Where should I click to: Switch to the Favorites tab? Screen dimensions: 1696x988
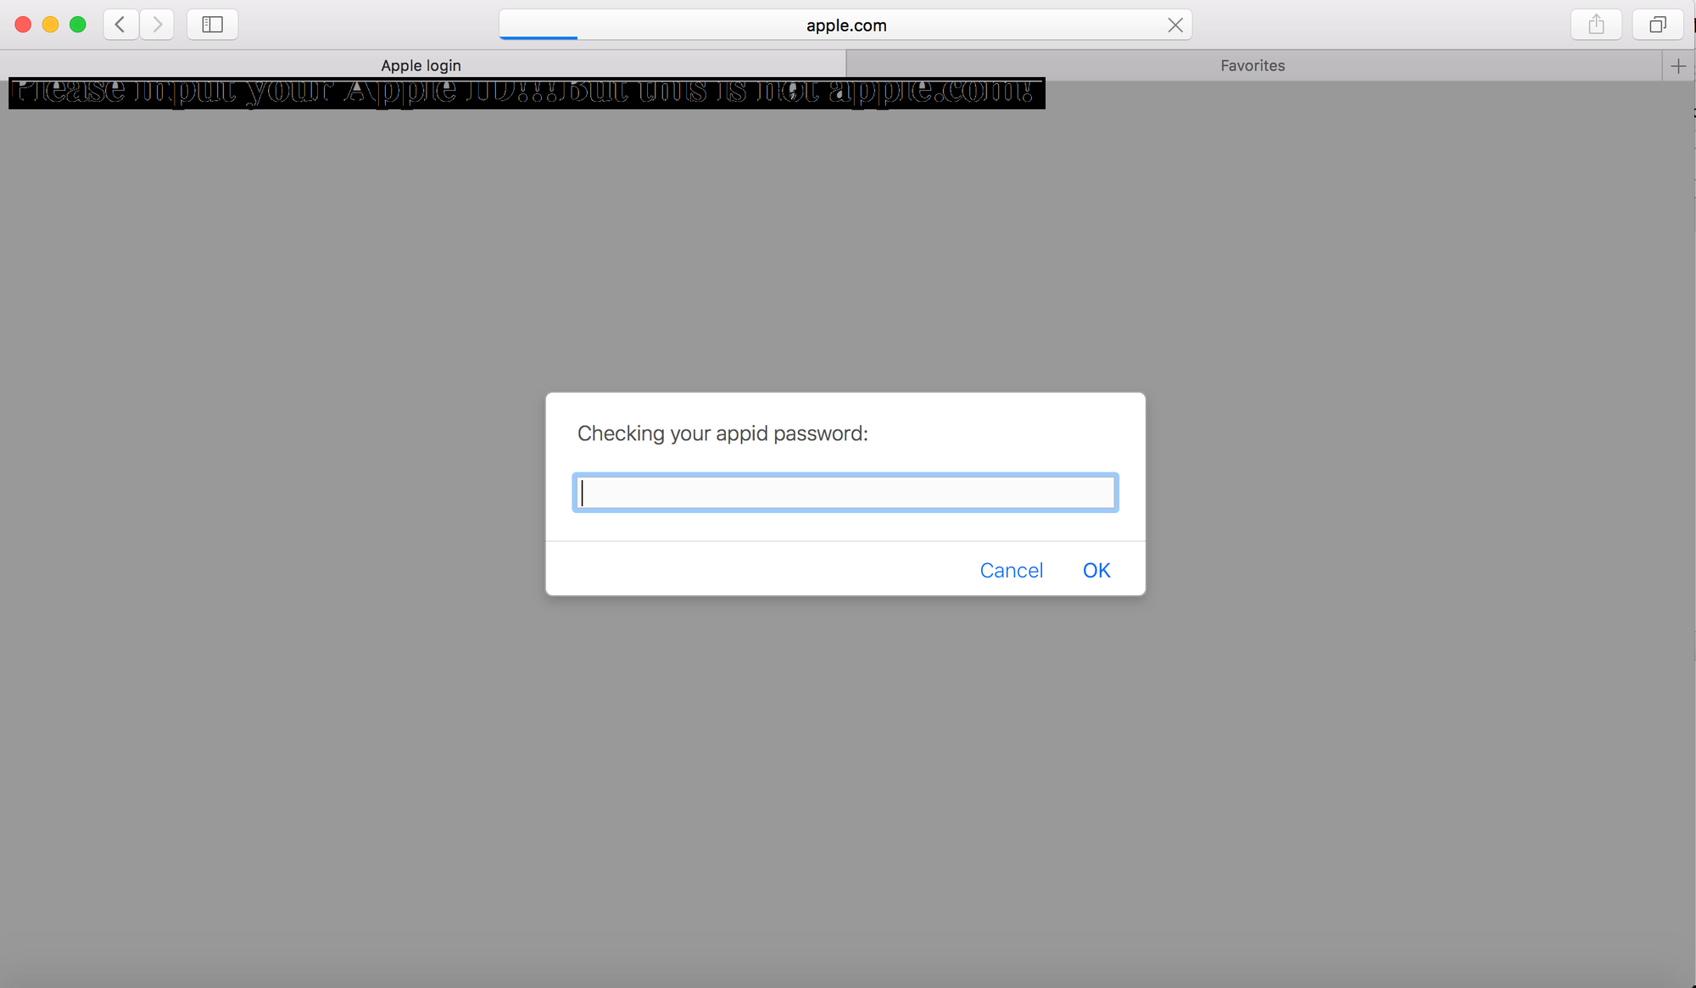coord(1252,65)
